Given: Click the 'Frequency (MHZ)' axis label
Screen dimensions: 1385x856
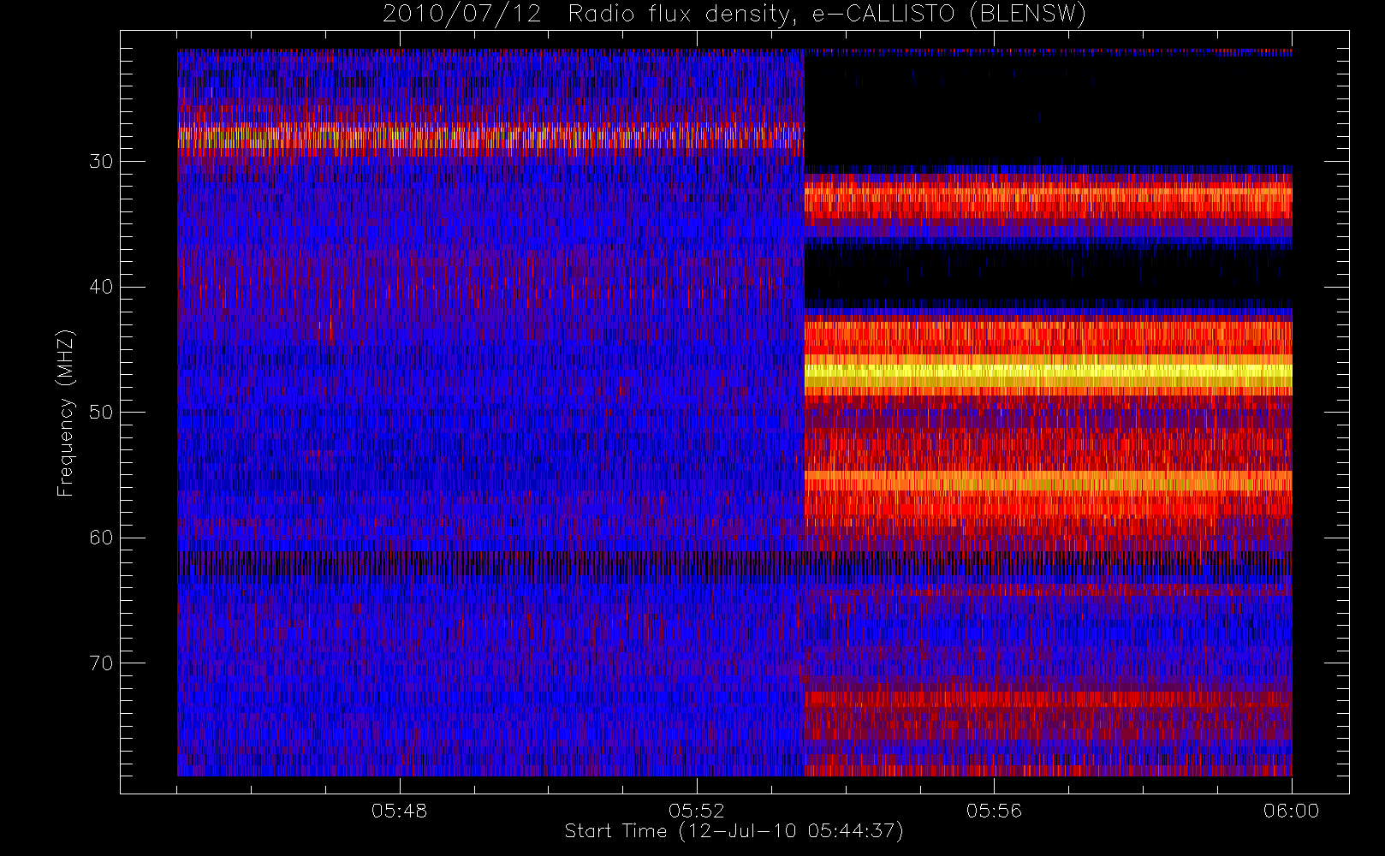Looking at the screenshot, I should (x=66, y=413).
